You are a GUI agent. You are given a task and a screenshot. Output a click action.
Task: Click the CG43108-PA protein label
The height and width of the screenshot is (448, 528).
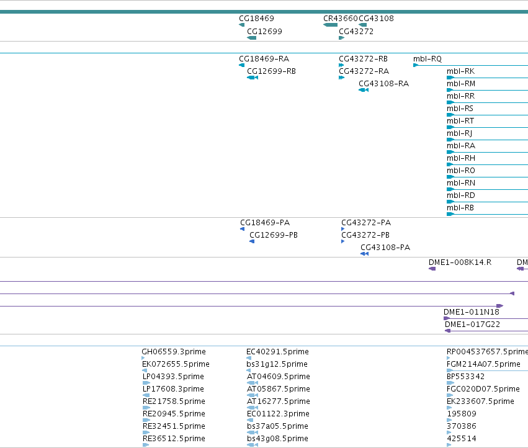[x=385, y=248]
